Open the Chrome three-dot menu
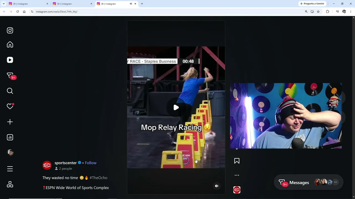The height and width of the screenshot is (199, 355). click(x=351, y=12)
